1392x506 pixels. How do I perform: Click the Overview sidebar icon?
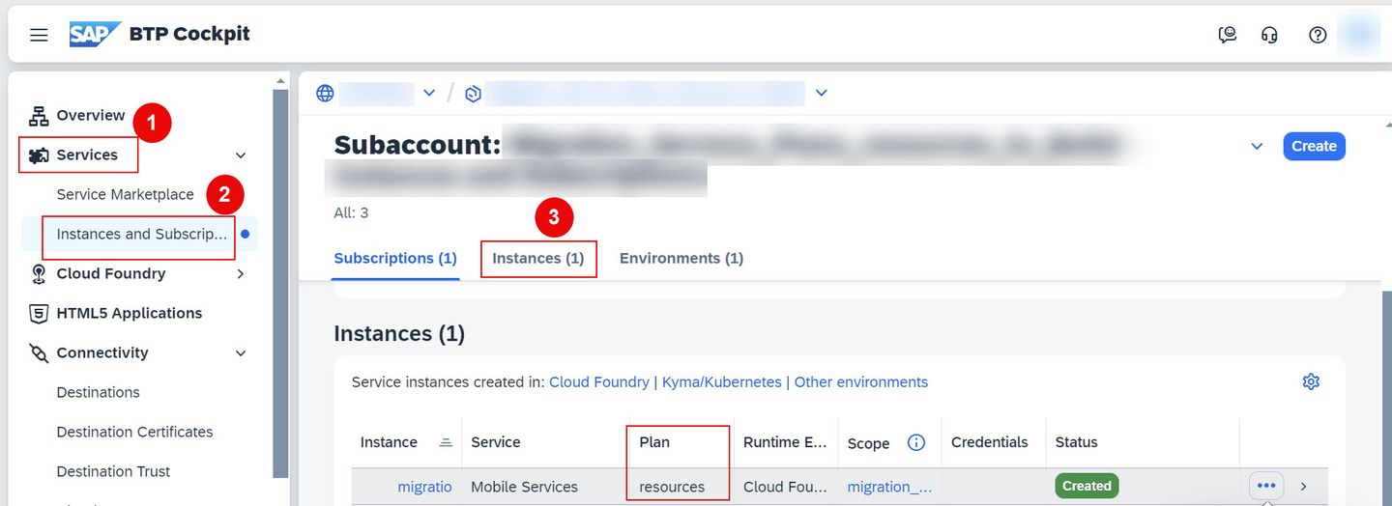pos(39,116)
